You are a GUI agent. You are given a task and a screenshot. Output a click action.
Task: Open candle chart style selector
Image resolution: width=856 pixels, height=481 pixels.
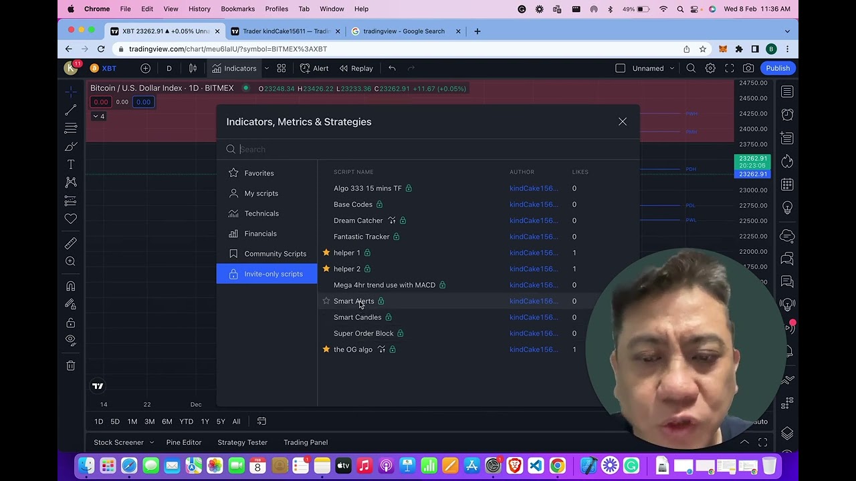pyautogui.click(x=193, y=68)
